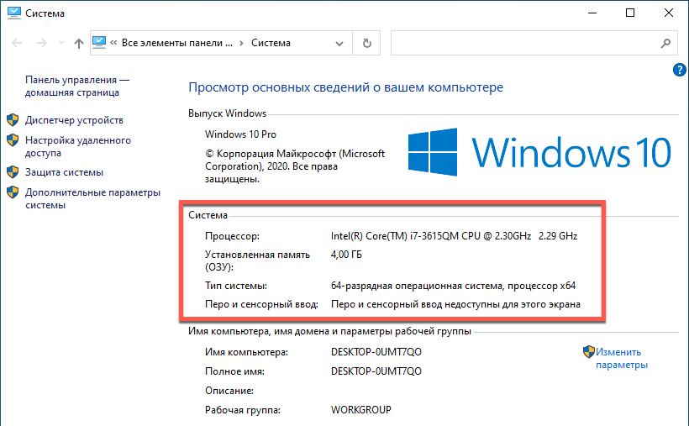Viewport: 689px width, 426px height.
Task: Open 'Все элементы панели' breadcrumb
Action: click(x=177, y=43)
